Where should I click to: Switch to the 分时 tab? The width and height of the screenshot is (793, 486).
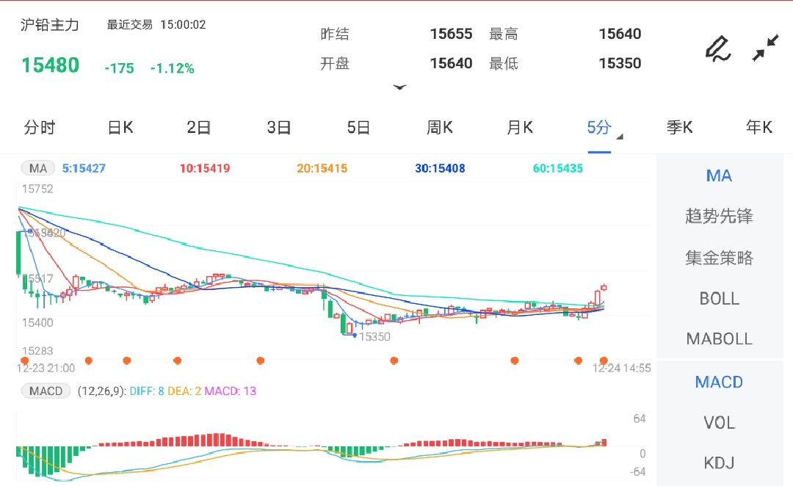[x=40, y=128]
